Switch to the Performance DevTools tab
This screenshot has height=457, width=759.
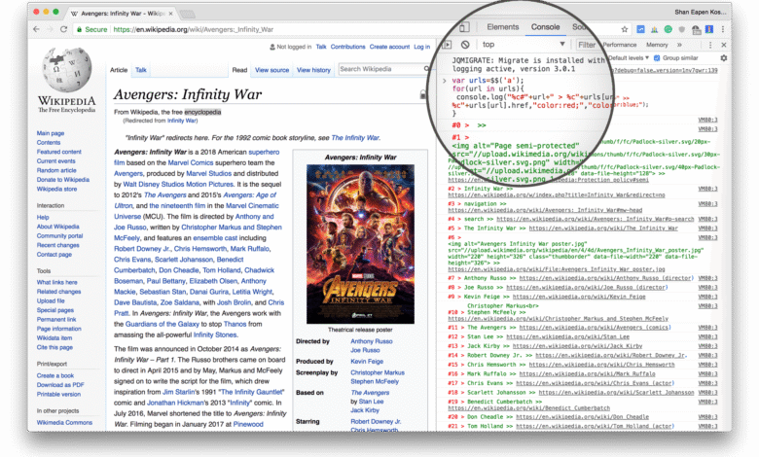[620, 45]
